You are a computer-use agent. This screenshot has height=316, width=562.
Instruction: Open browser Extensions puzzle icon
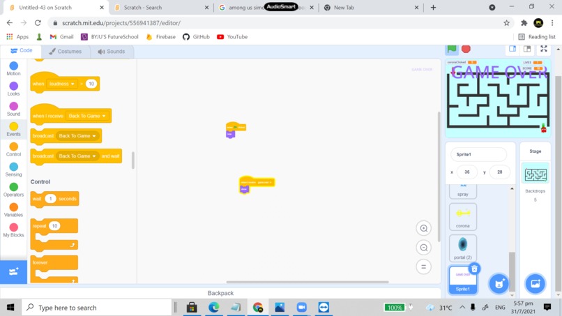(x=524, y=23)
